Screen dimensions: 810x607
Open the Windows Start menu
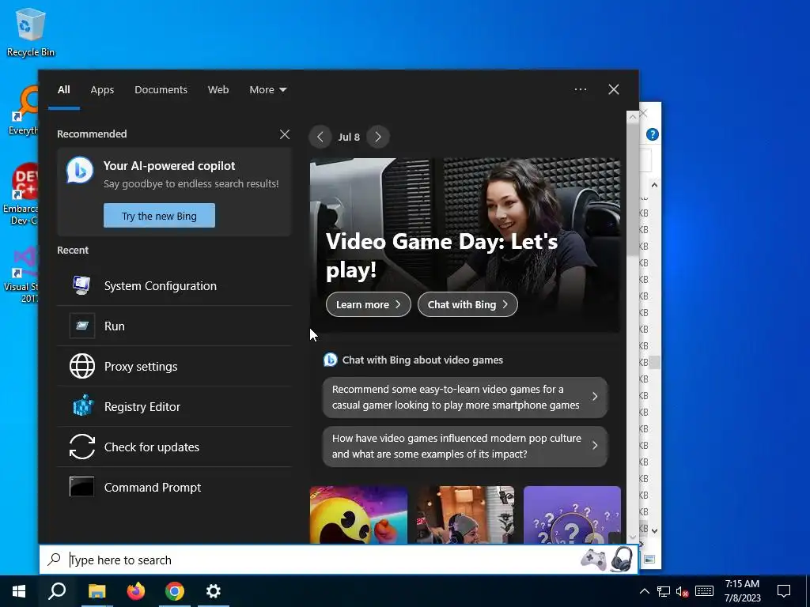19,591
